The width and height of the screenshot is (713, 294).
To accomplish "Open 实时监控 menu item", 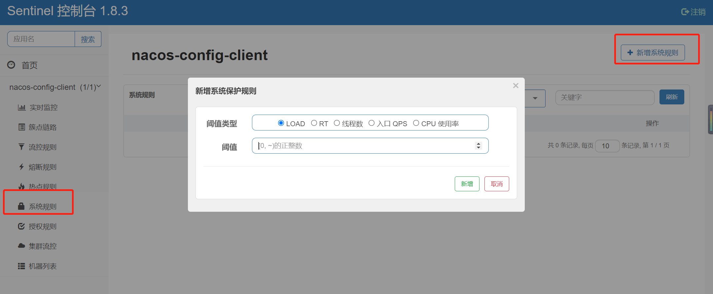I will 44,107.
